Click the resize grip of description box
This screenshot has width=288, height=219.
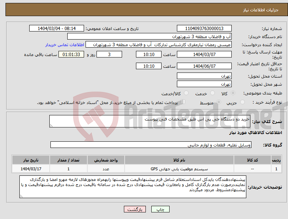point(51,126)
